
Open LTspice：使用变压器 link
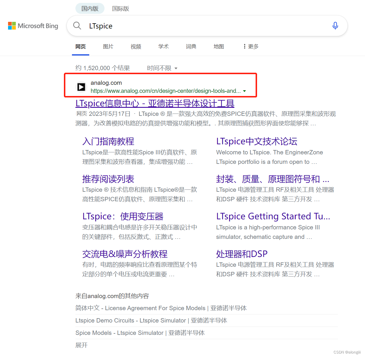[x=123, y=216]
